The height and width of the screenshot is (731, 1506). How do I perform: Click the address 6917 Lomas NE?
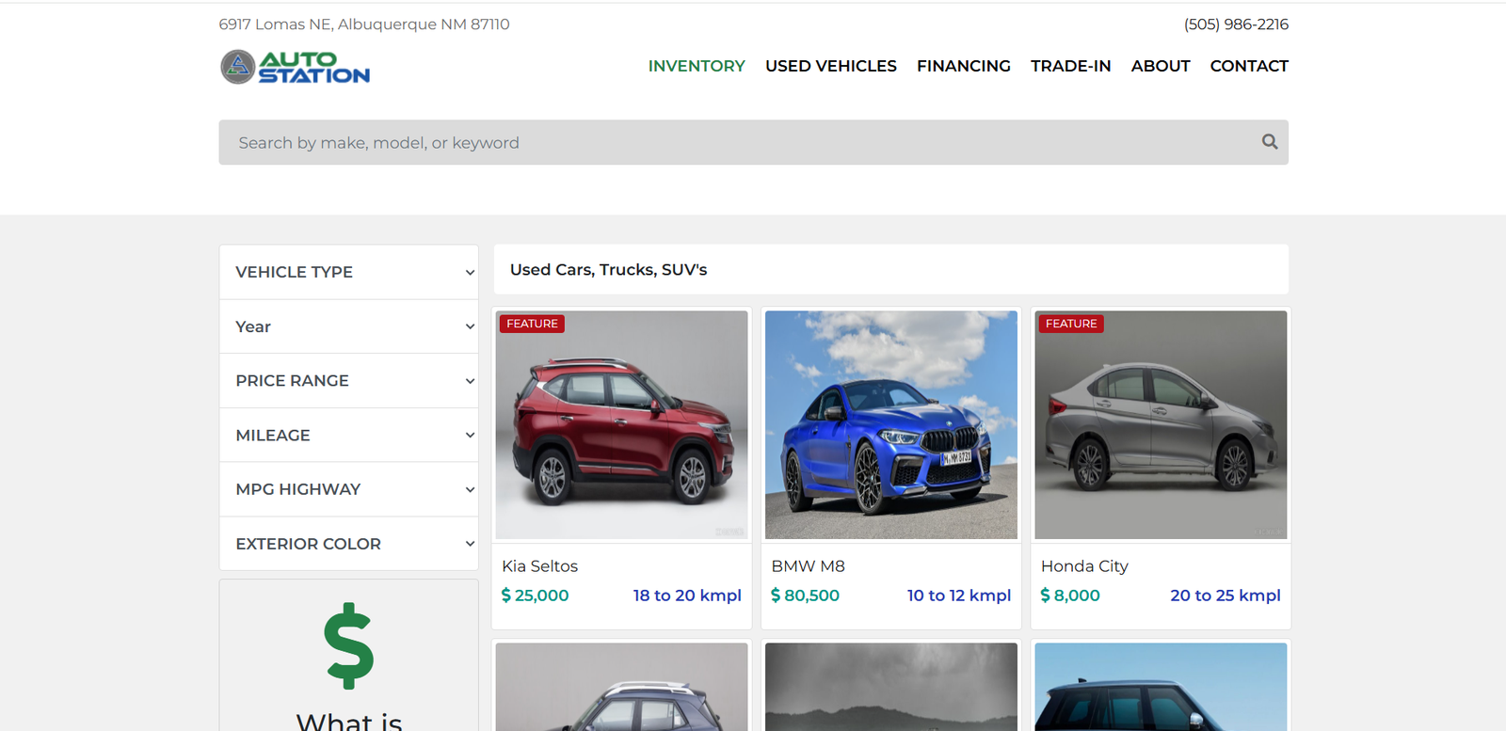[364, 24]
